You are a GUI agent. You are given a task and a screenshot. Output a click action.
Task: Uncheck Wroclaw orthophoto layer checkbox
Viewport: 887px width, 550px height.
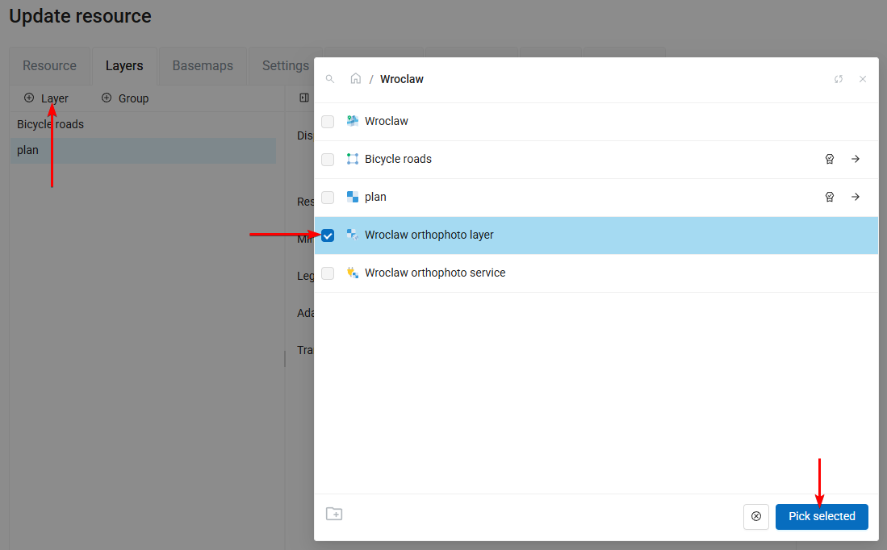click(x=328, y=235)
